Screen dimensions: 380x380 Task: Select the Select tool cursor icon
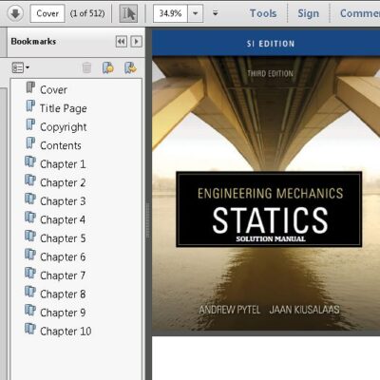(128, 13)
